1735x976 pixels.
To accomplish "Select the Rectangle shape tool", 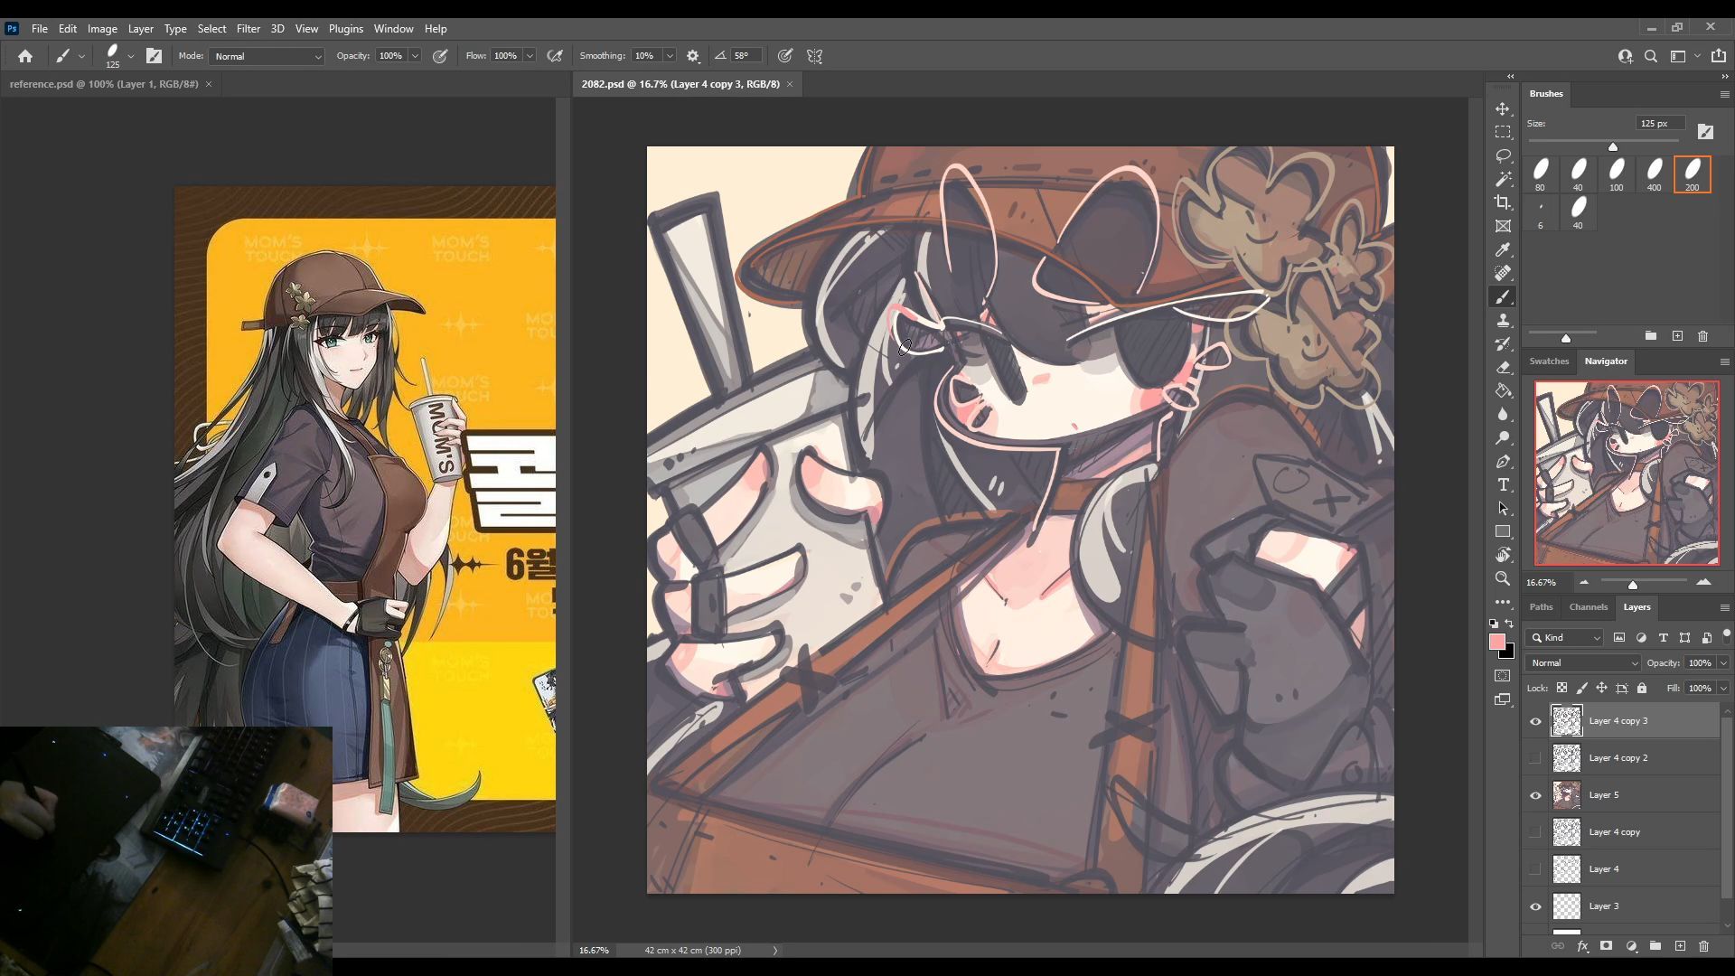I will (x=1503, y=531).
